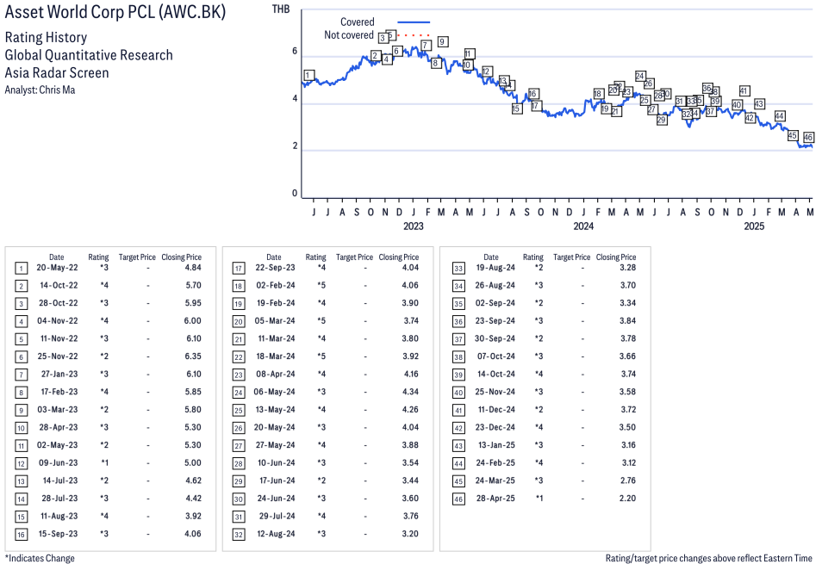Click table row number box 46
The image size is (822, 564).
tap(458, 499)
